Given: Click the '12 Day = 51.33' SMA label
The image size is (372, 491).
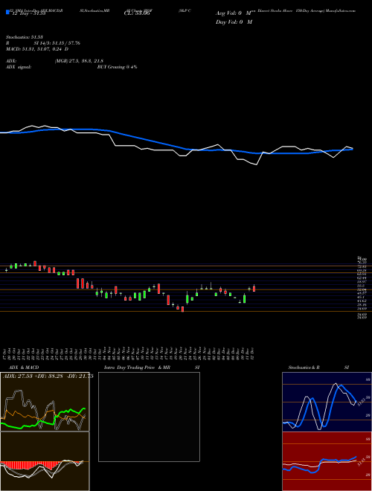Looking at the screenshot, I should point(28,13).
